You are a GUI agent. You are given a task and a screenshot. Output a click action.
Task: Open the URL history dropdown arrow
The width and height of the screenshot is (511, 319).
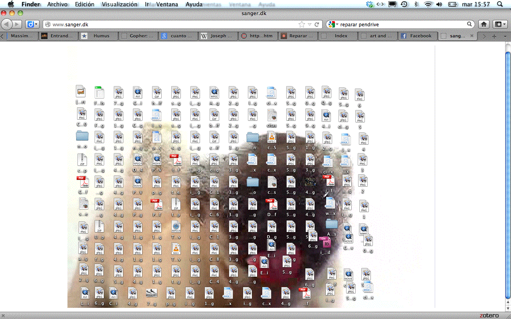pos(309,24)
